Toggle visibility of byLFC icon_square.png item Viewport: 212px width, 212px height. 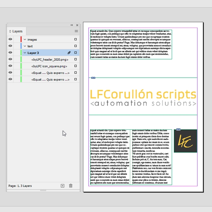point(10,66)
